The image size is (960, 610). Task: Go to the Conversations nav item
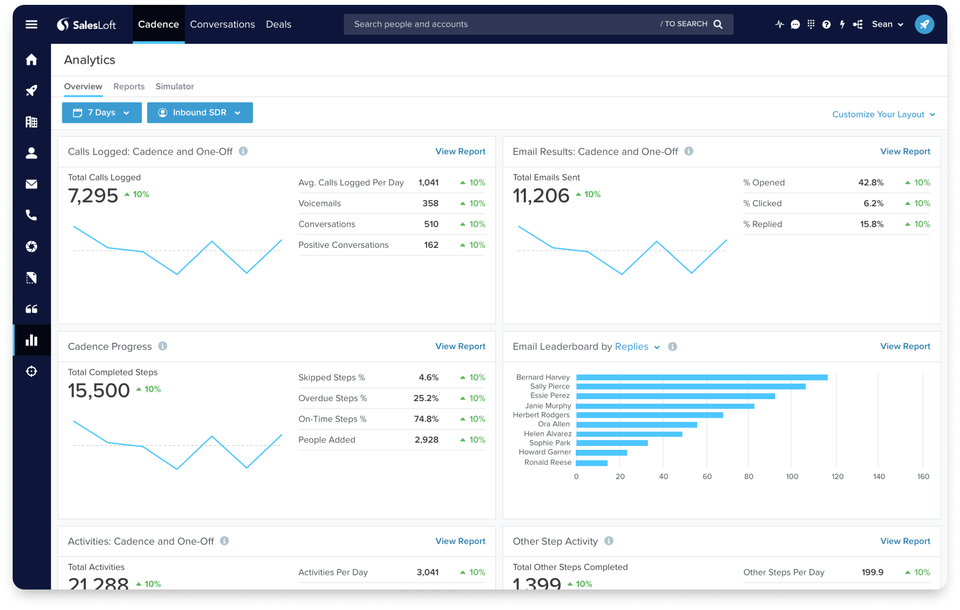click(x=222, y=24)
